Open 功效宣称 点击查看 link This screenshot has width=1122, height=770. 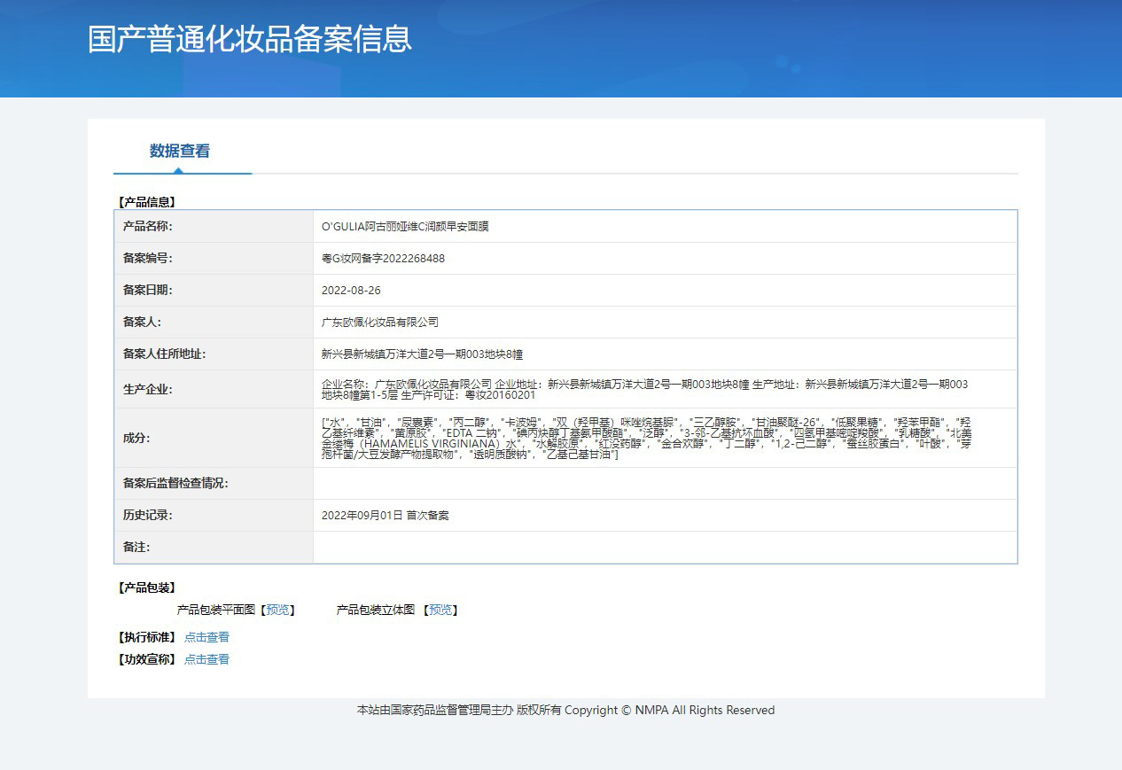206,659
